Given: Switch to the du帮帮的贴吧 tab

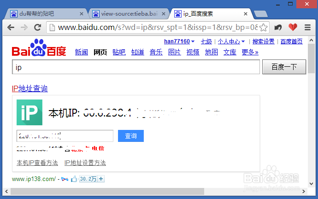Looking at the screenshot, I should [x=46, y=14].
